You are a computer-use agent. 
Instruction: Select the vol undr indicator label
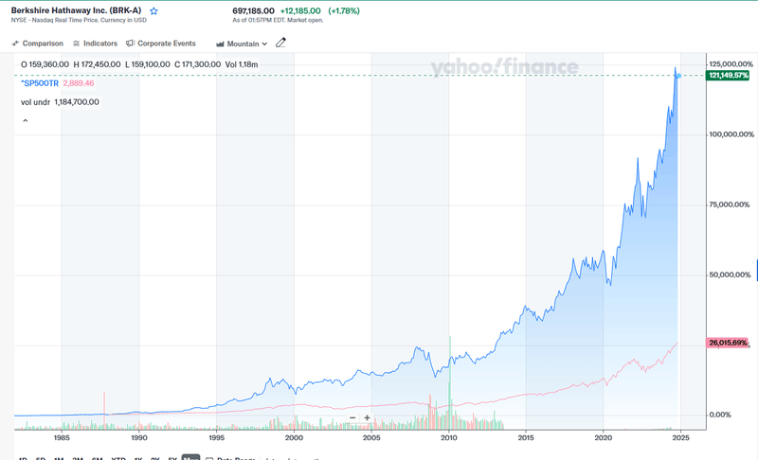pyautogui.click(x=35, y=102)
